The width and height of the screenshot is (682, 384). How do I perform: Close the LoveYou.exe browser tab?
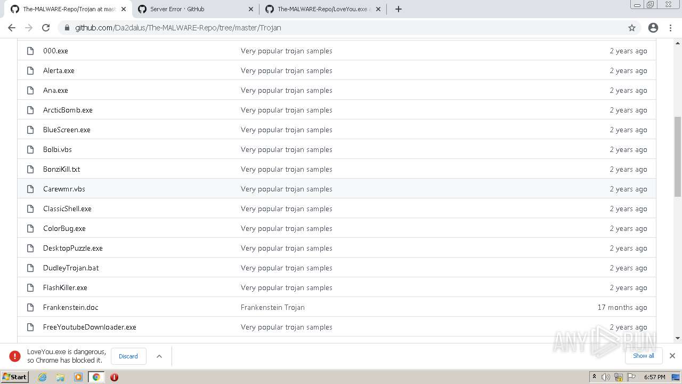tap(378, 9)
